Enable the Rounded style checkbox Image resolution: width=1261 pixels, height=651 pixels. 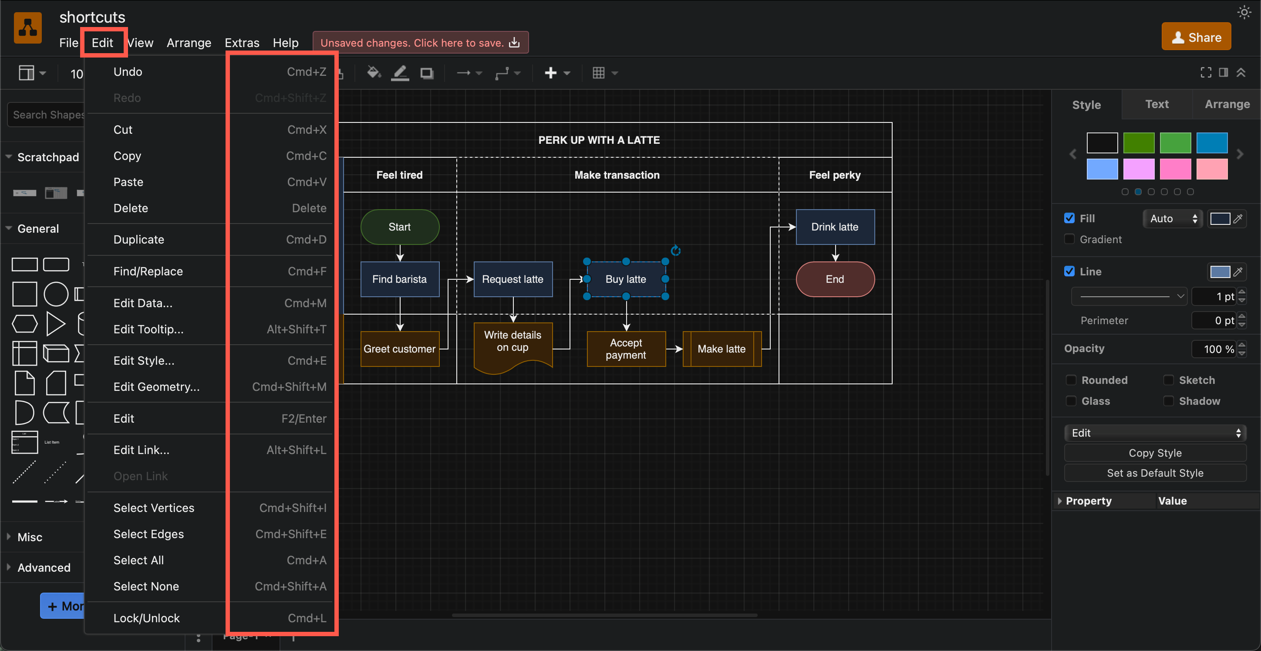[x=1071, y=380]
